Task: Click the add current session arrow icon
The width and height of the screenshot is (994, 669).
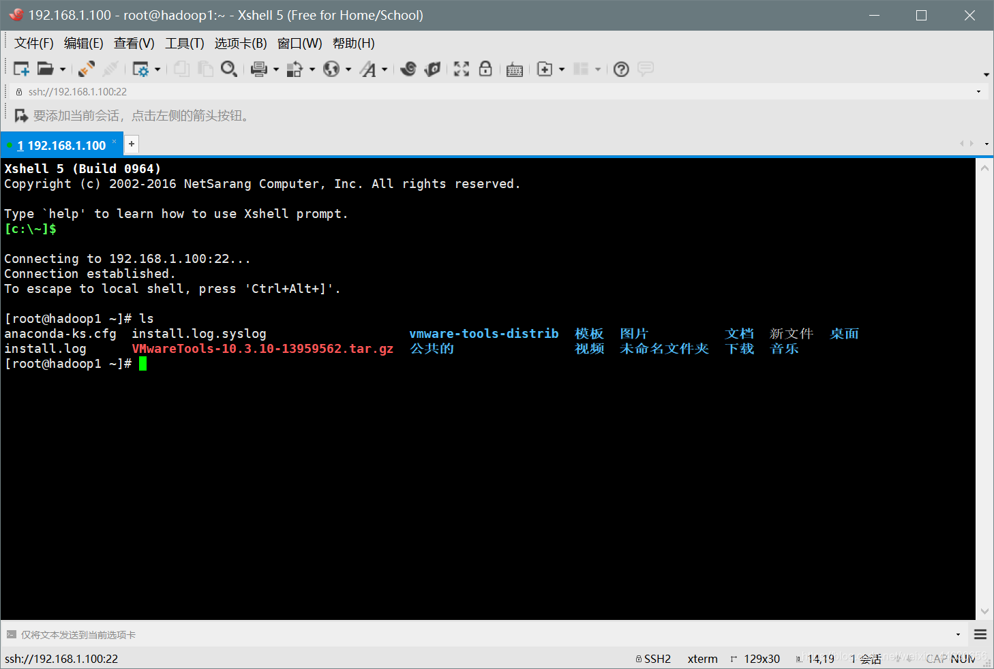Action: [x=21, y=116]
